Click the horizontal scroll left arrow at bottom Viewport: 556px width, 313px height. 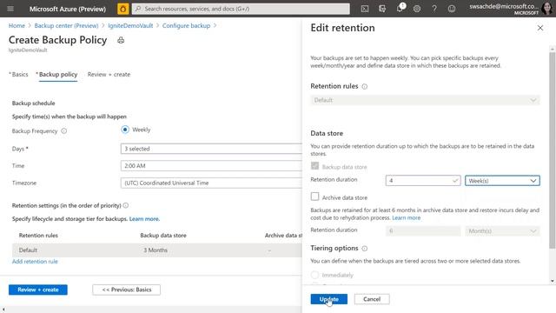tap(3, 310)
